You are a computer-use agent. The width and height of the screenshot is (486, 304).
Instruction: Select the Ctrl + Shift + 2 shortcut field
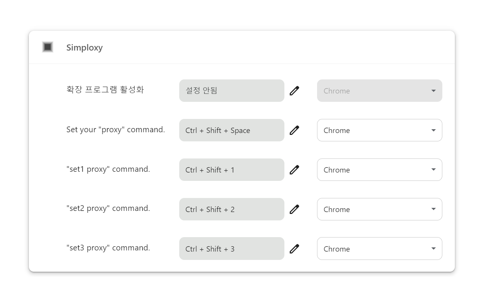[231, 209]
